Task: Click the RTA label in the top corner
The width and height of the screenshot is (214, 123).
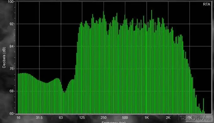Action: pyautogui.click(x=206, y=4)
